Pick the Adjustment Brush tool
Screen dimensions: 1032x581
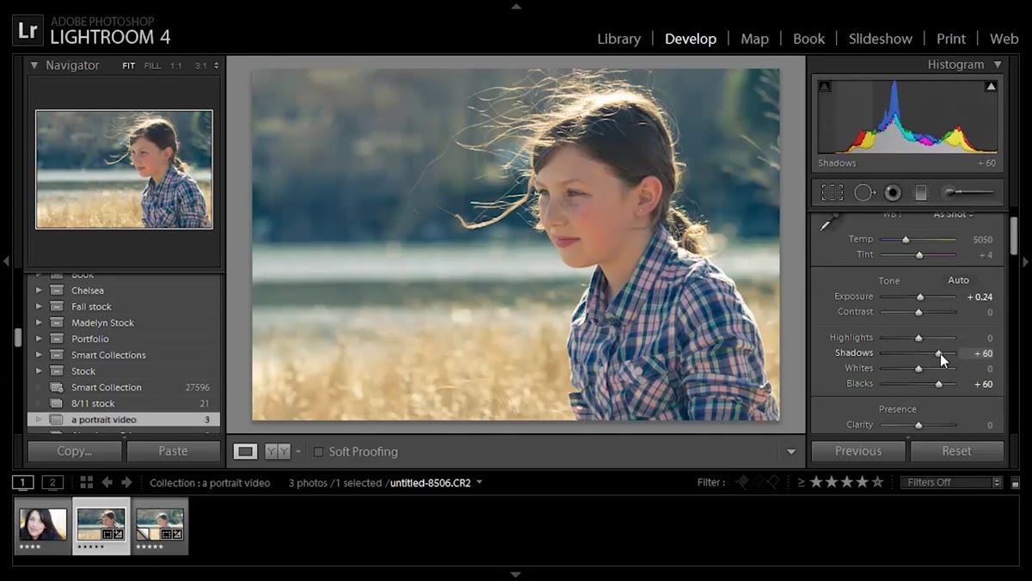click(x=967, y=193)
